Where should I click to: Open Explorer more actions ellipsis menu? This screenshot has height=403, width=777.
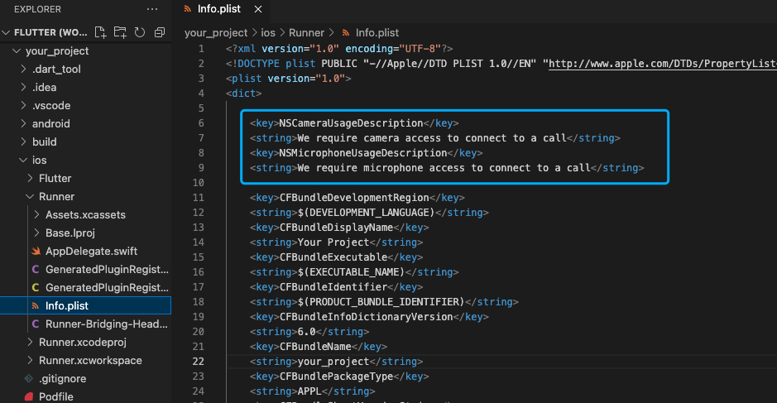[151, 9]
